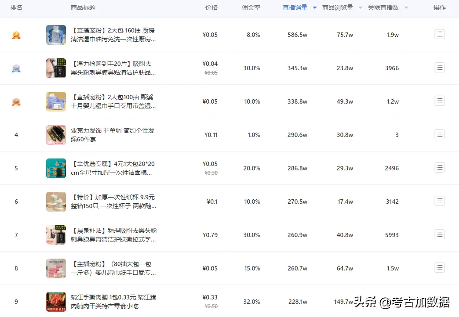Click the 辛优选专属 洁面棉 title link
Viewport: 459px width, 317px height.
coord(113,168)
